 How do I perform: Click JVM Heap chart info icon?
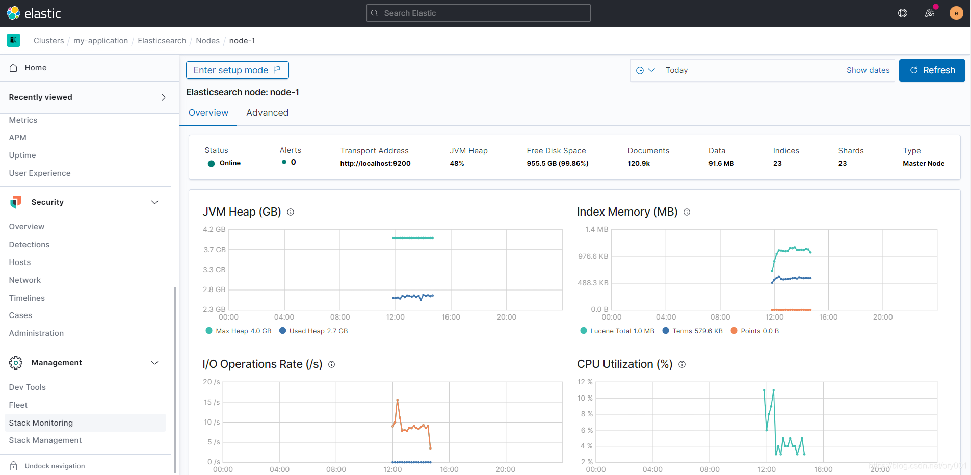point(291,212)
